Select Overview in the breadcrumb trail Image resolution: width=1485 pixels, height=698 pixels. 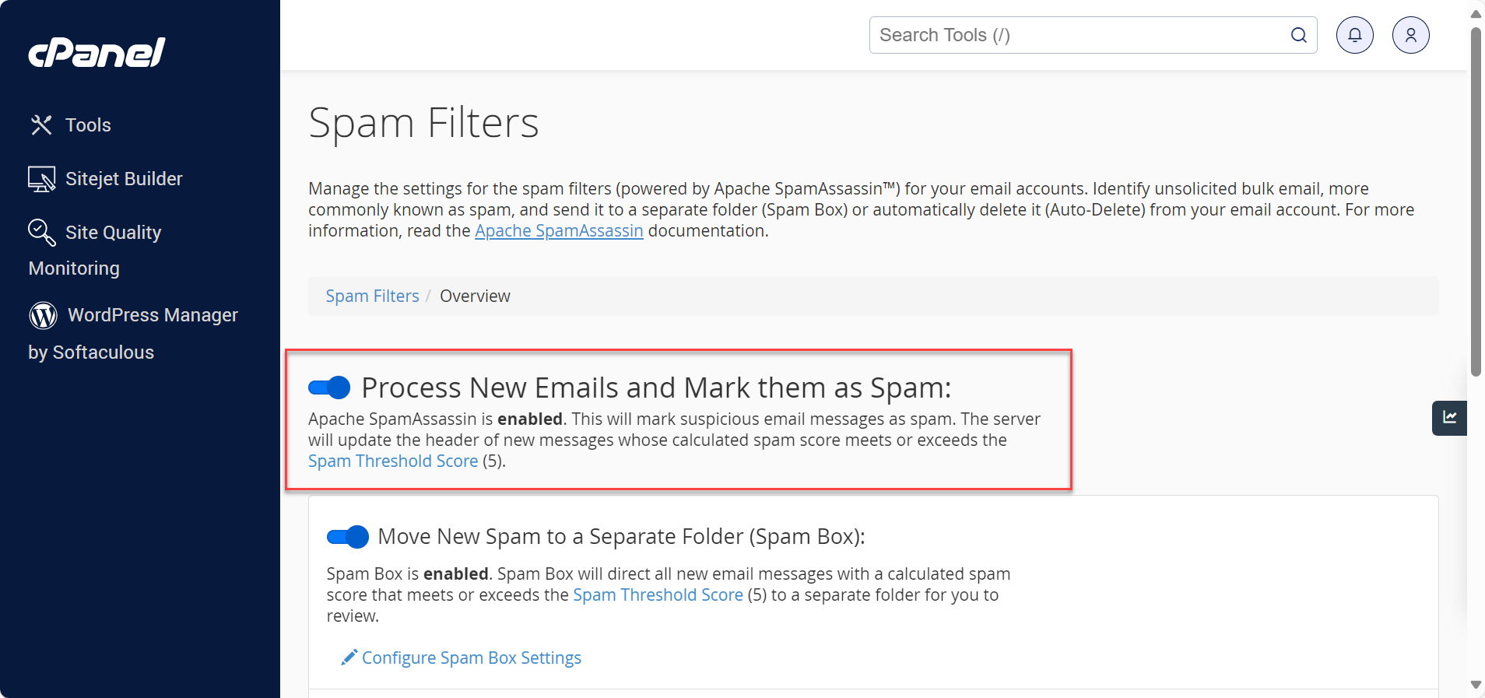(475, 296)
